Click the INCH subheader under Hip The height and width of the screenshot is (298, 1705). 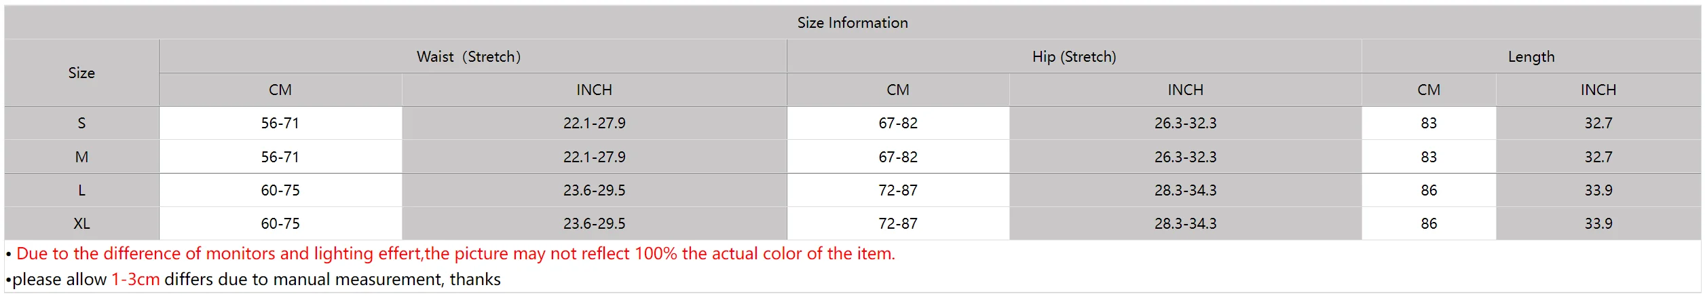coord(1185,90)
